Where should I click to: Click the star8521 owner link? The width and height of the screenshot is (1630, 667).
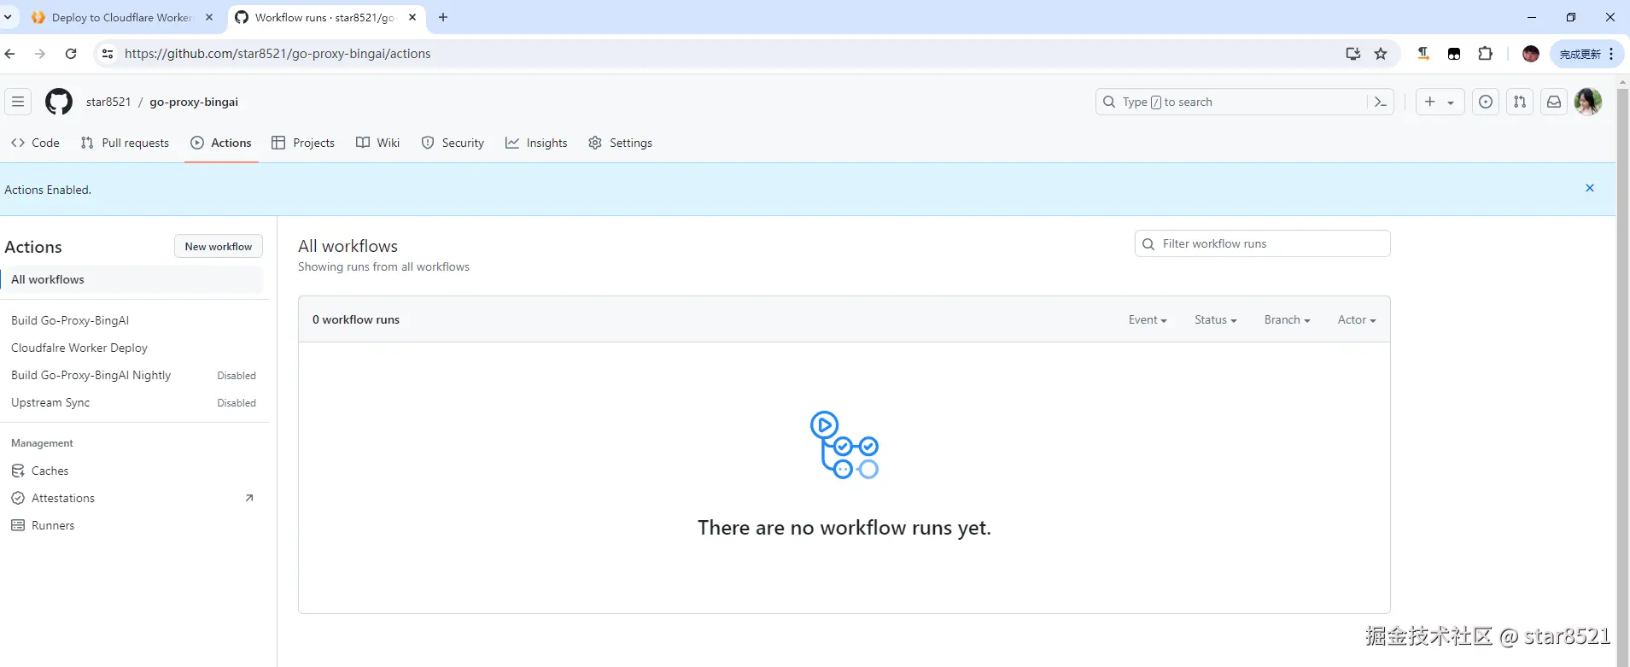tap(108, 102)
